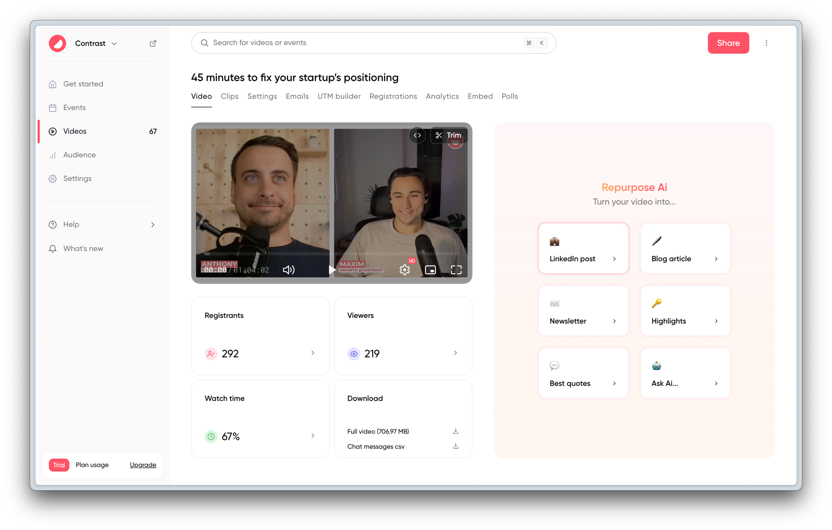832x530 pixels.
Task: Click the play button on the video
Action: pos(332,270)
